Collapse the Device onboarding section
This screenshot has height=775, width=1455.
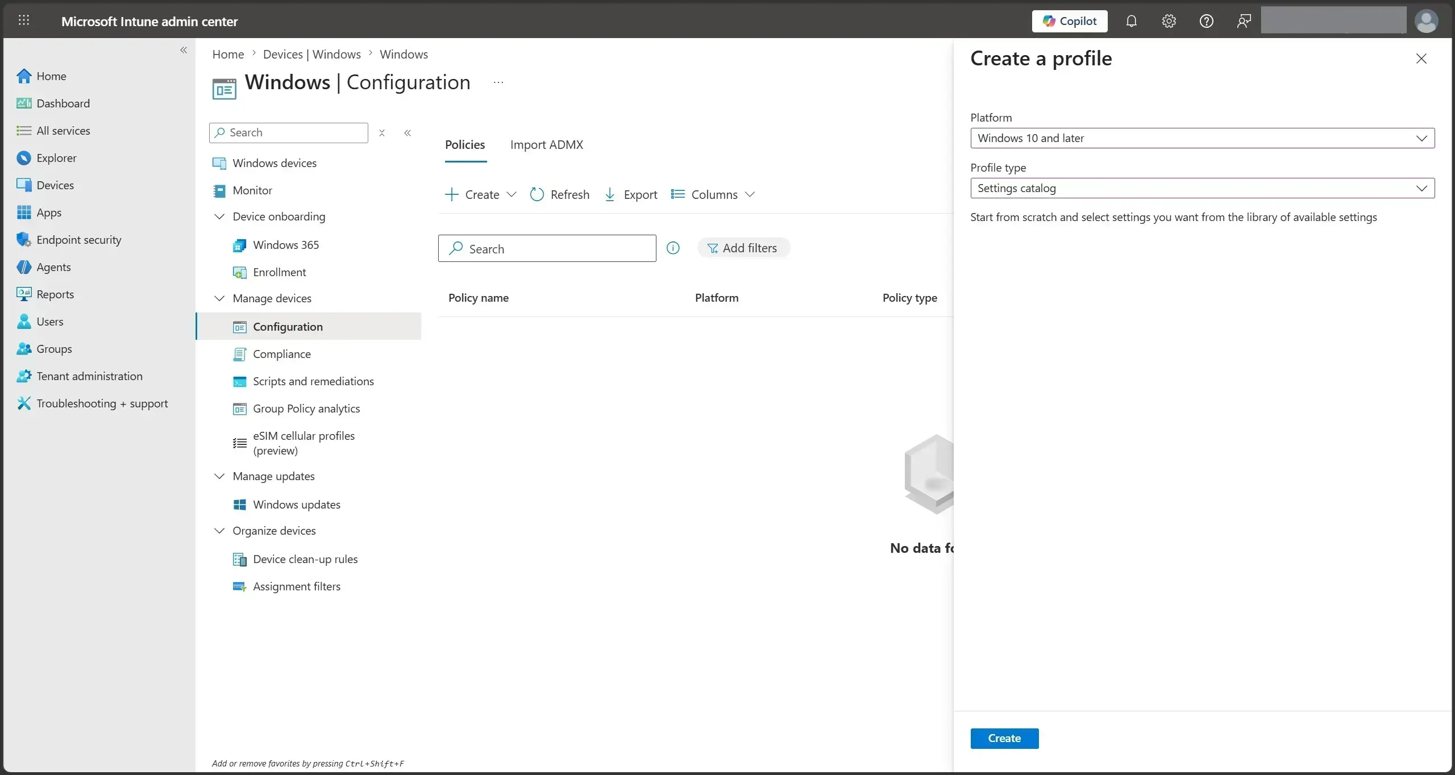pos(219,216)
